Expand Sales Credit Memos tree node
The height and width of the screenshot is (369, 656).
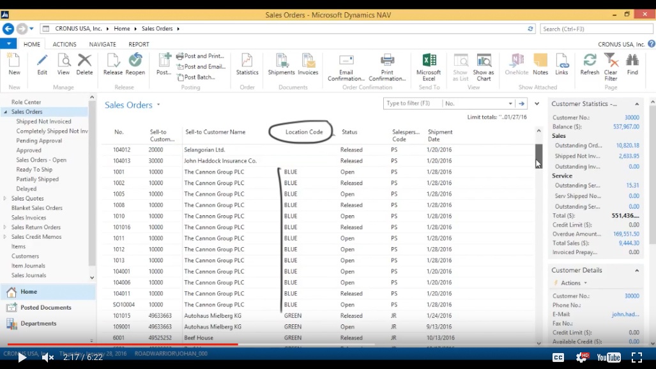5,237
